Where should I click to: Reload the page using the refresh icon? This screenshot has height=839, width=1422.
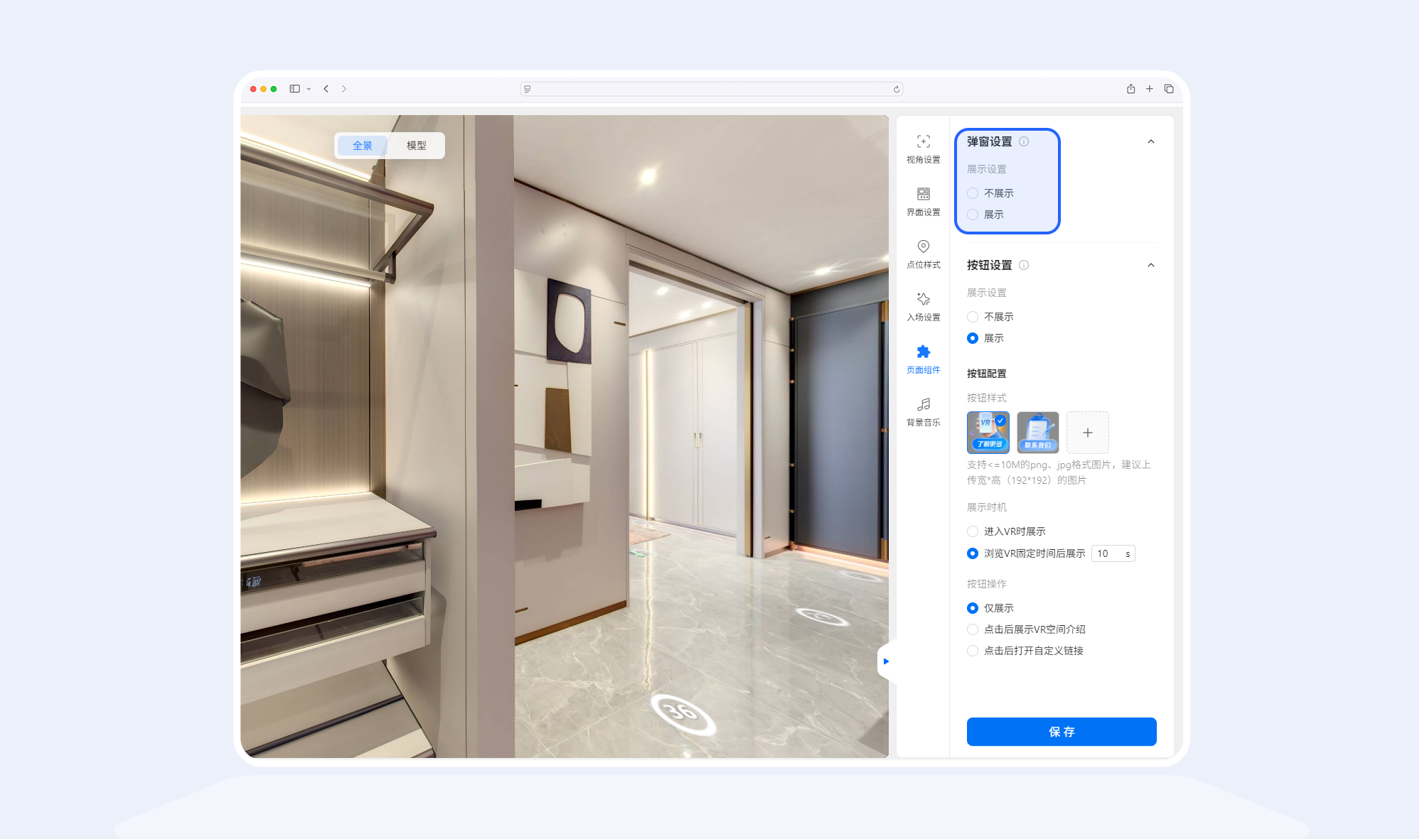[897, 89]
